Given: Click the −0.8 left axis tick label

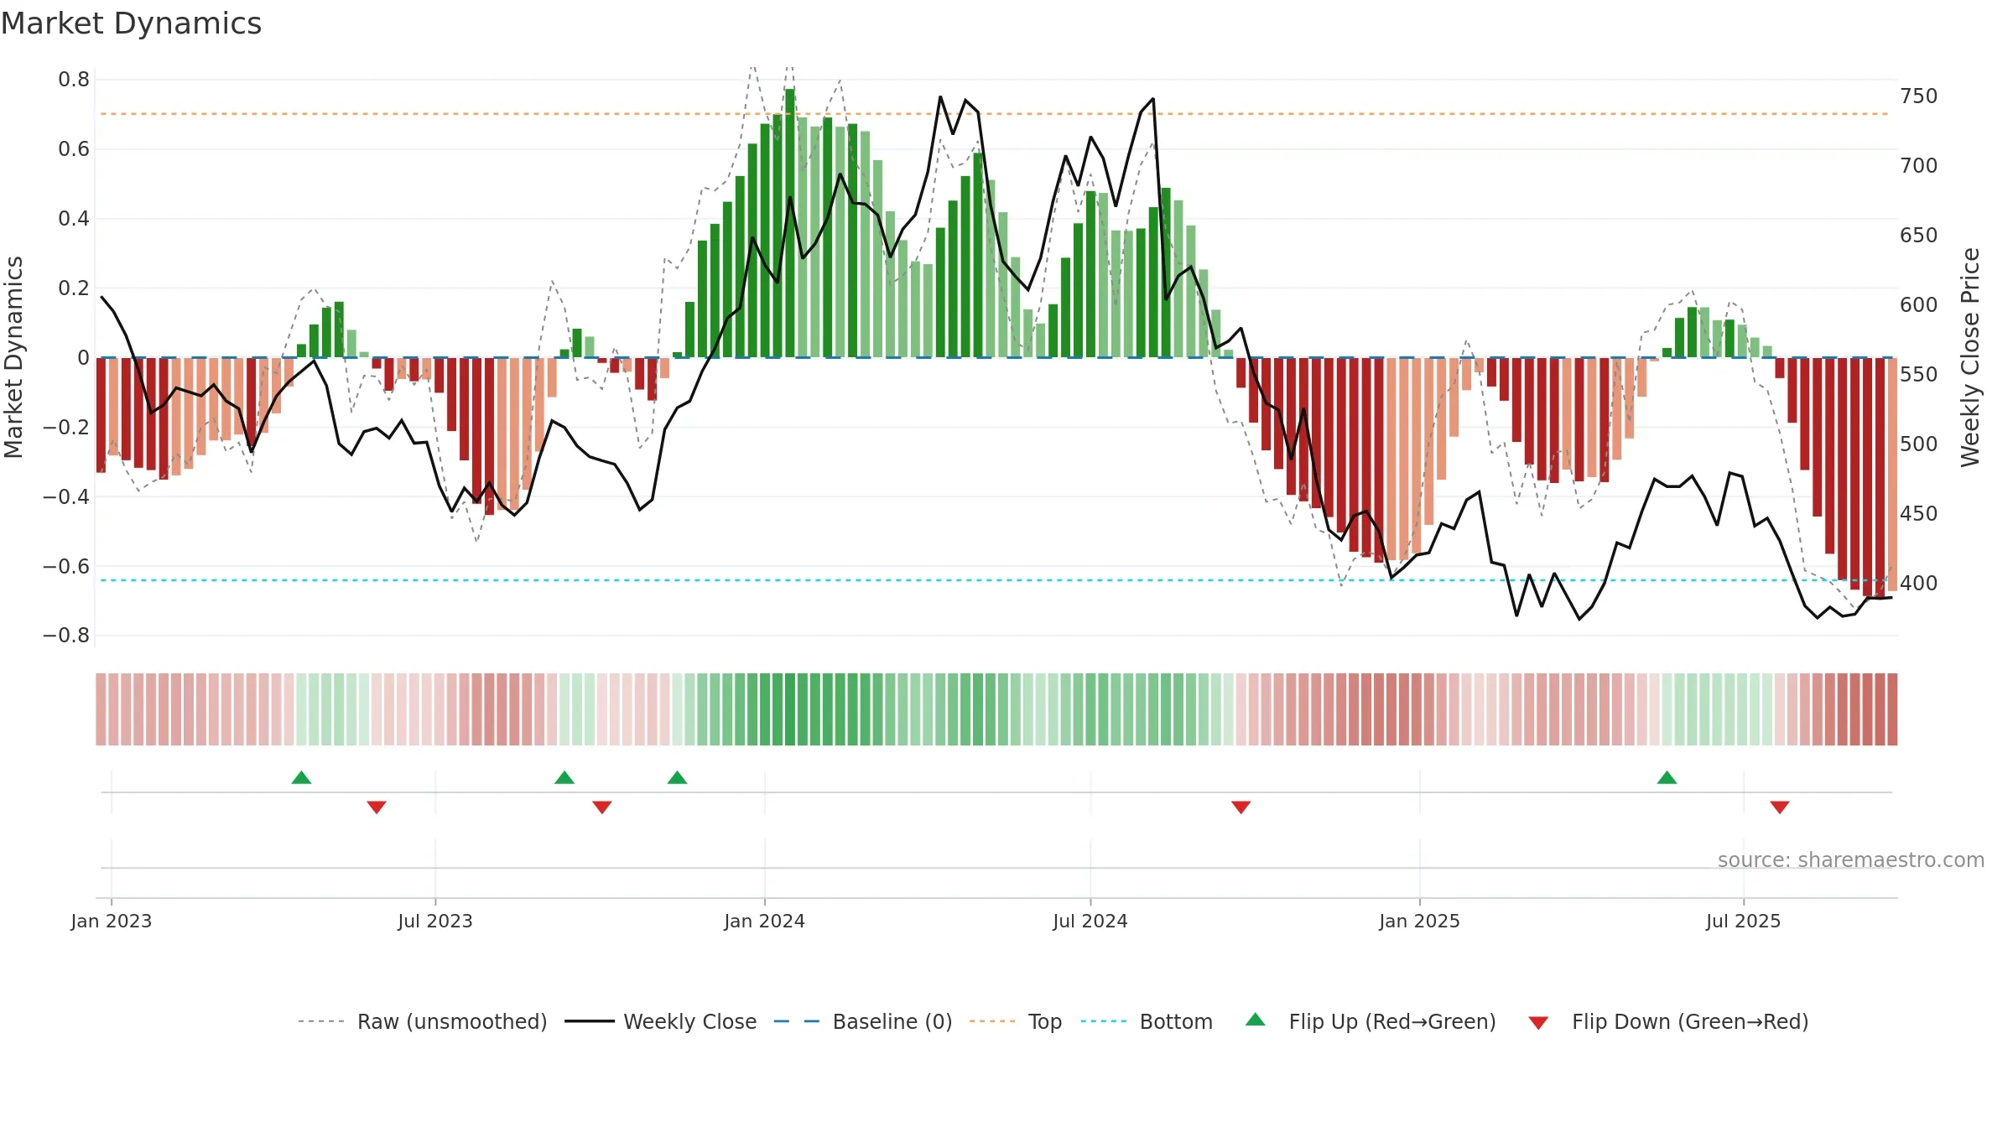Looking at the screenshot, I should [x=66, y=636].
